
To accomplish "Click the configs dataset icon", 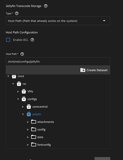I will pos(24,99).
